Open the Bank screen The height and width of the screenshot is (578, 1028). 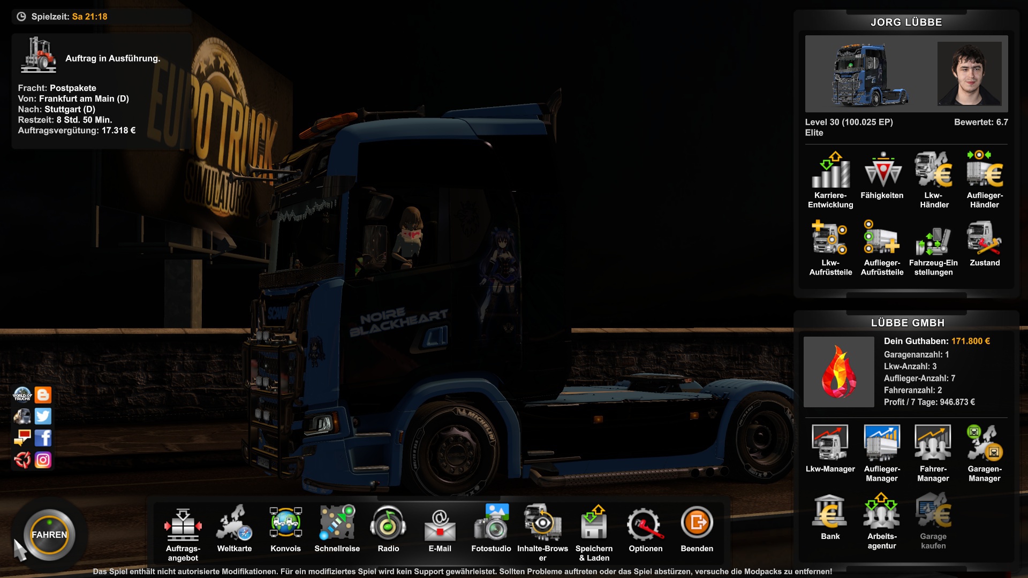[x=831, y=517]
